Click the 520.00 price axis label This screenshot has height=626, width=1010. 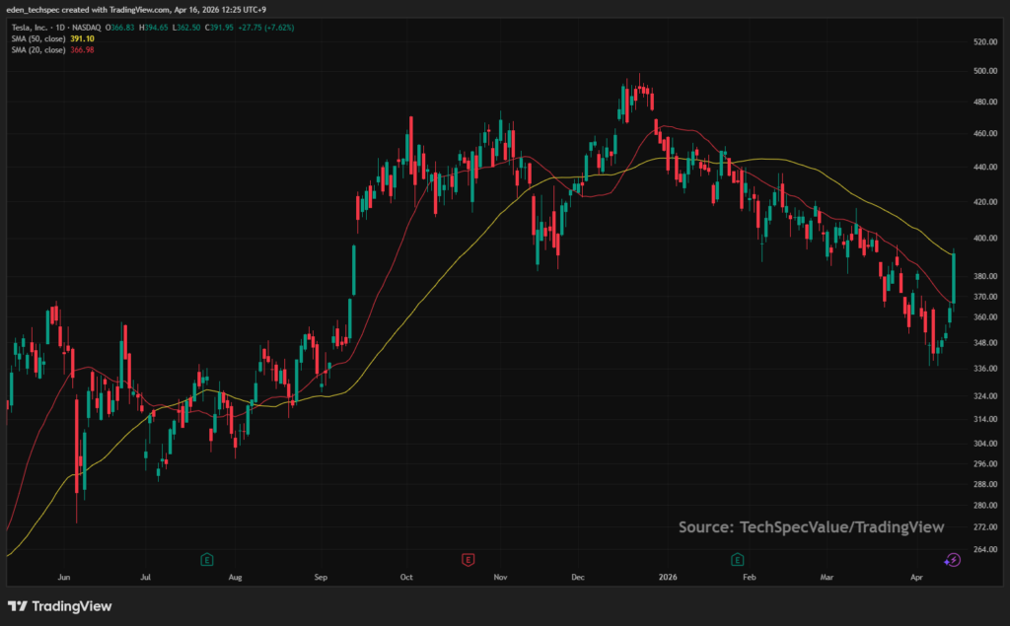pos(985,41)
